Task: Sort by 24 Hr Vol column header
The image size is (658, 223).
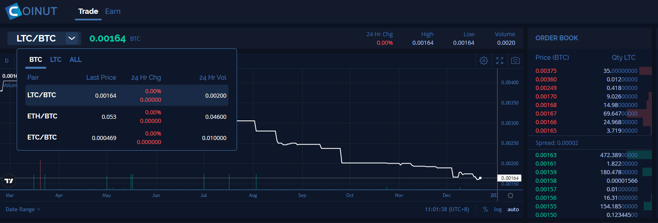Action: tap(213, 77)
